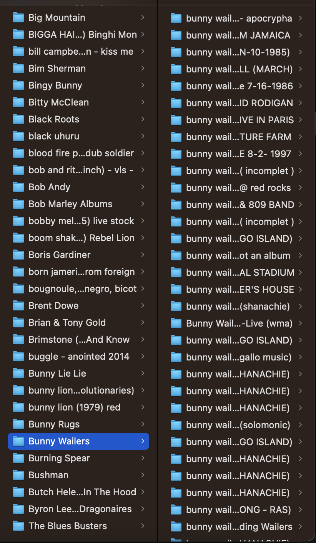This screenshot has height=543, width=316.
Task: Click the Bob Andy folder icon
Action: pyautogui.click(x=18, y=187)
